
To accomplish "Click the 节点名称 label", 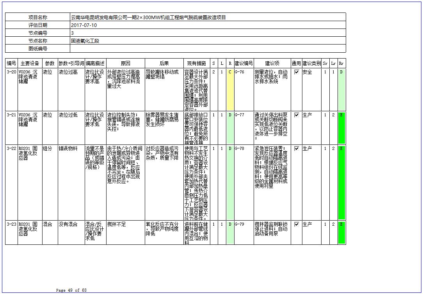I will point(38,41).
